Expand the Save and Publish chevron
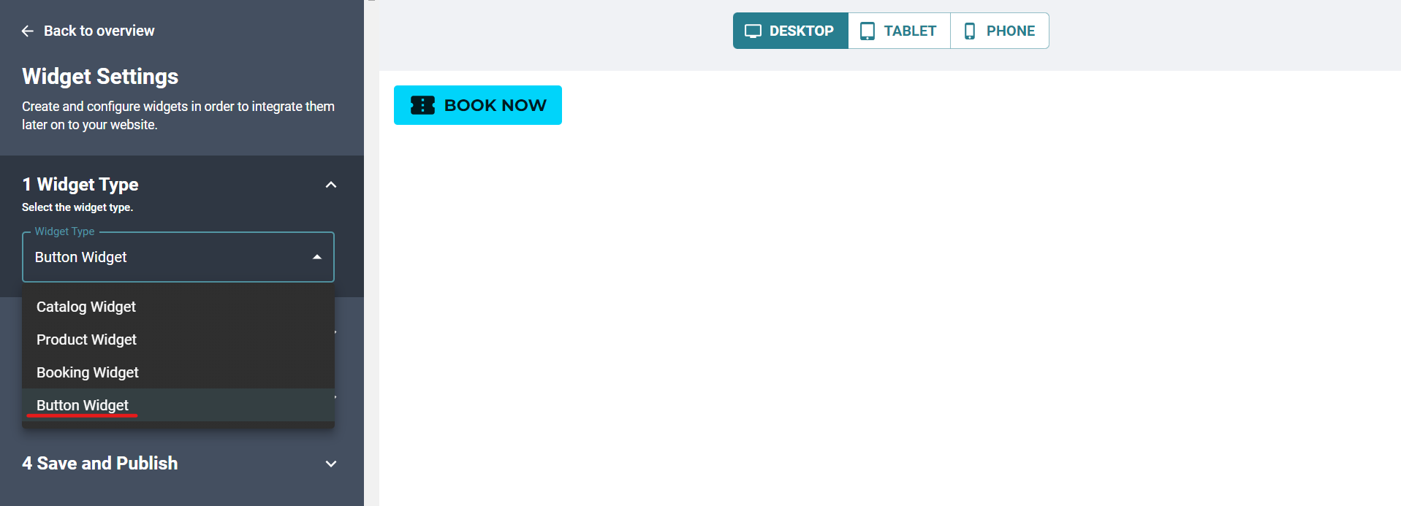Image resolution: width=1401 pixels, height=506 pixels. click(x=331, y=464)
